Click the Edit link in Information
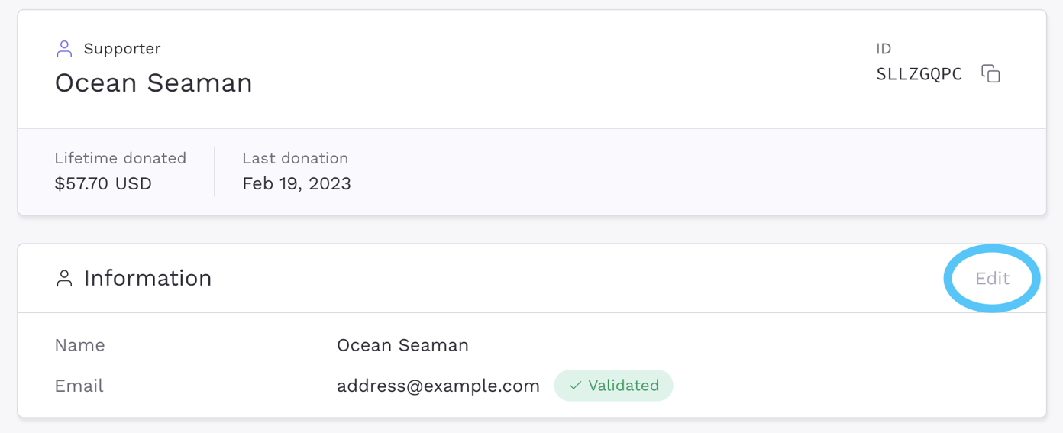This screenshot has height=433, width=1063. click(992, 278)
